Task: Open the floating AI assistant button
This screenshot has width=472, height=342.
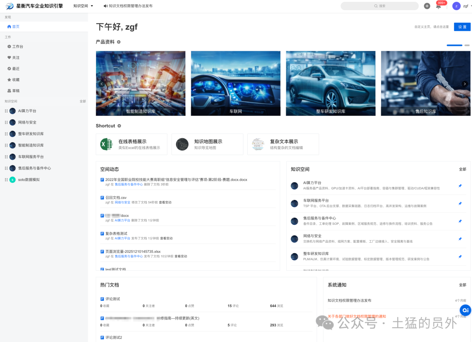Action: tap(465, 310)
